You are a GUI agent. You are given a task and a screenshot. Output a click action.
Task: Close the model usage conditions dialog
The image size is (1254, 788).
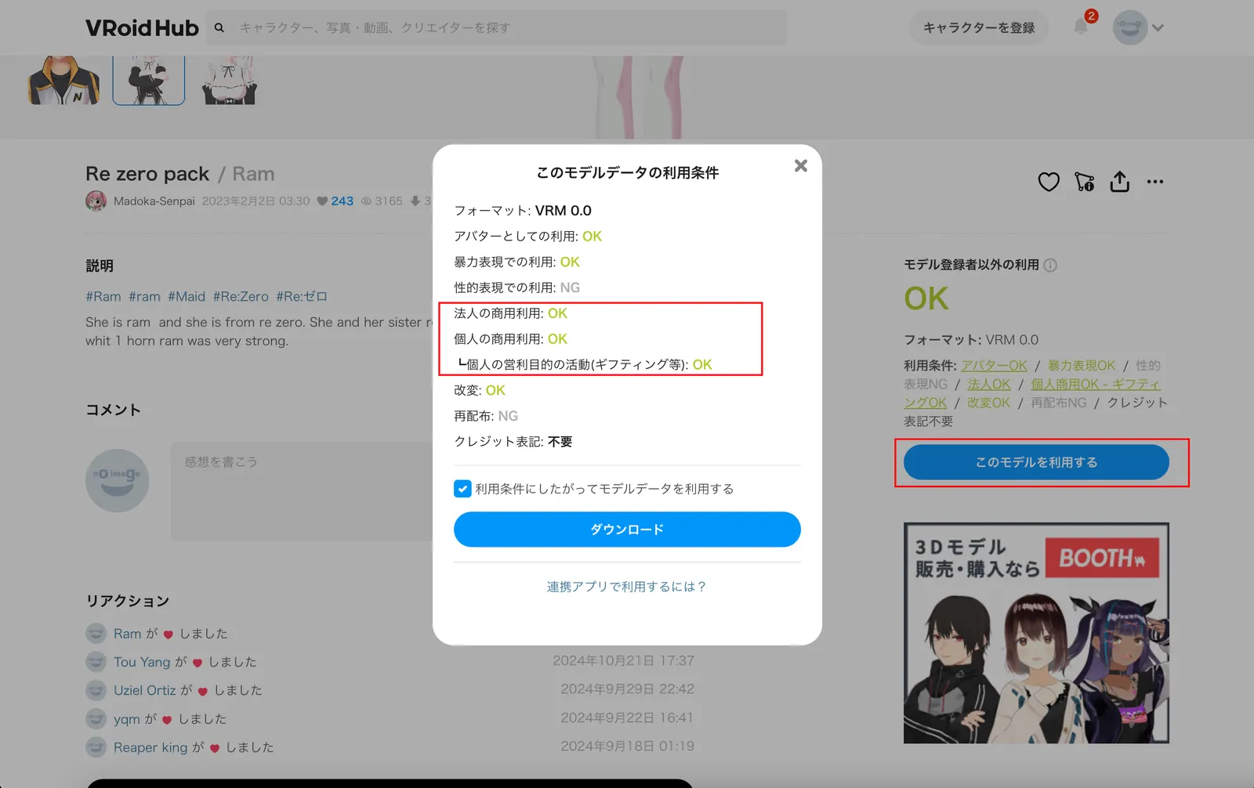click(800, 165)
